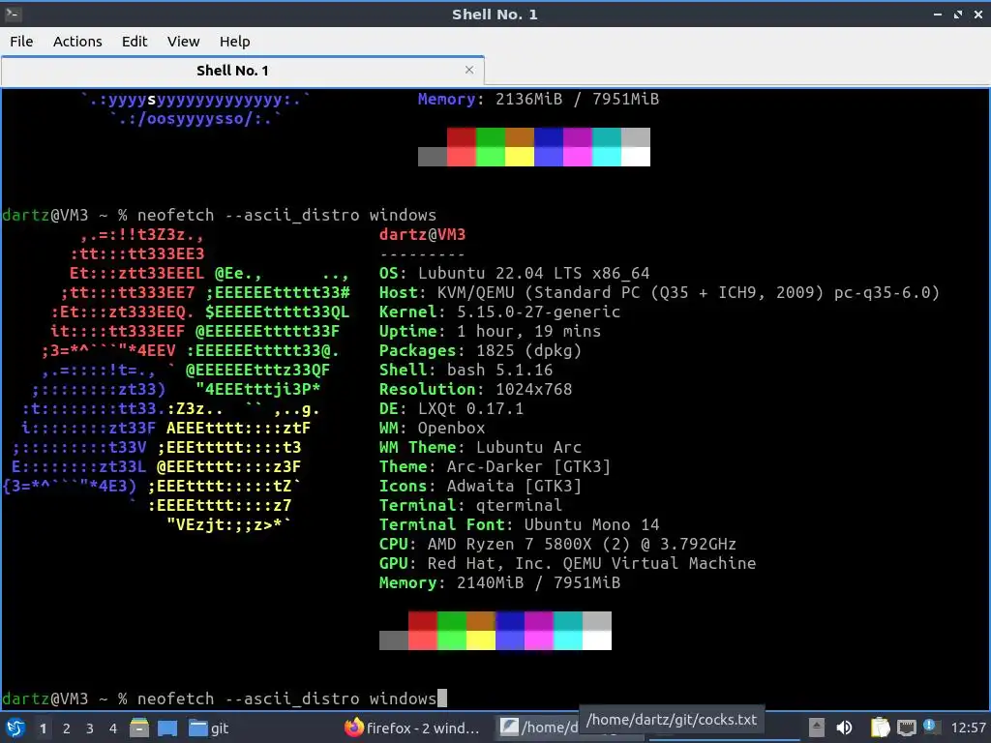Open the update notifier tray icon
Screen dimensions: 991x743
930,726
